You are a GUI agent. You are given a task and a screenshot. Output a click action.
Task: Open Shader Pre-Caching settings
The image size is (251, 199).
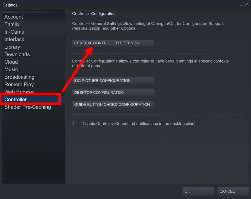click(27, 107)
